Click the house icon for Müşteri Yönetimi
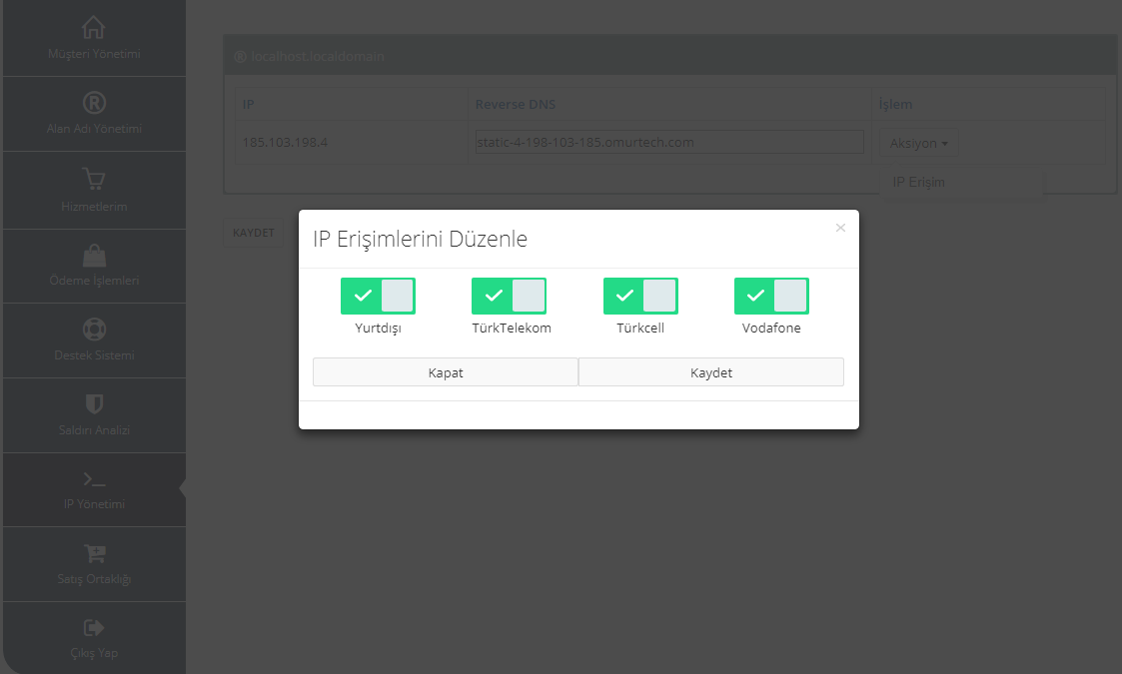This screenshot has width=1122, height=674. click(x=93, y=27)
